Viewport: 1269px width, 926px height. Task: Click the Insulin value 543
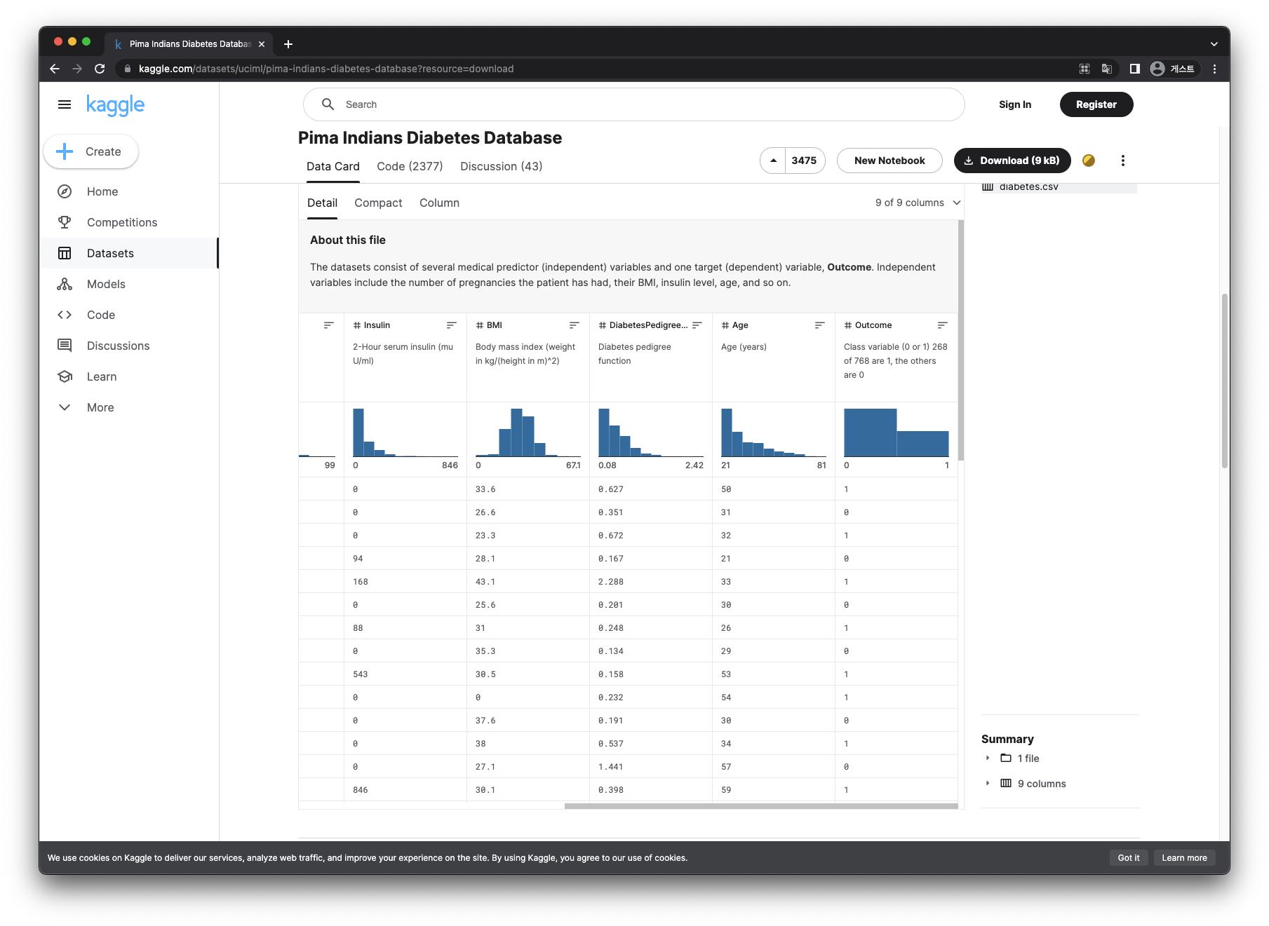[361, 674]
